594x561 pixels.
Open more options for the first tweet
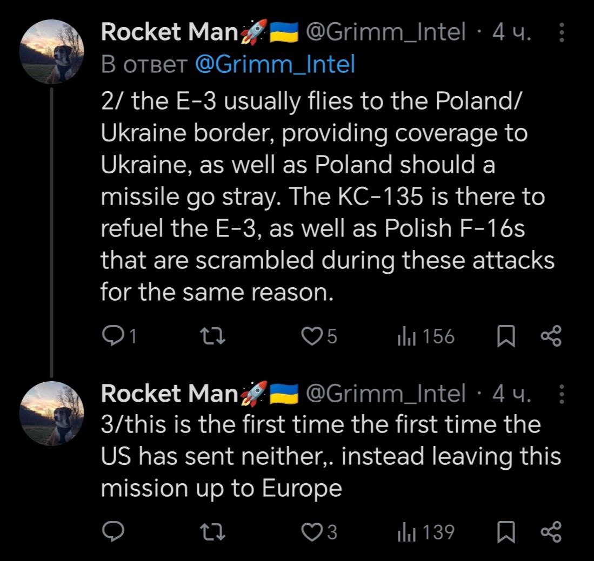pyautogui.click(x=561, y=35)
